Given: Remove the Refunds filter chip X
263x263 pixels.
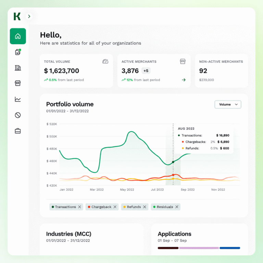Looking at the screenshot, I should tap(145, 207).
